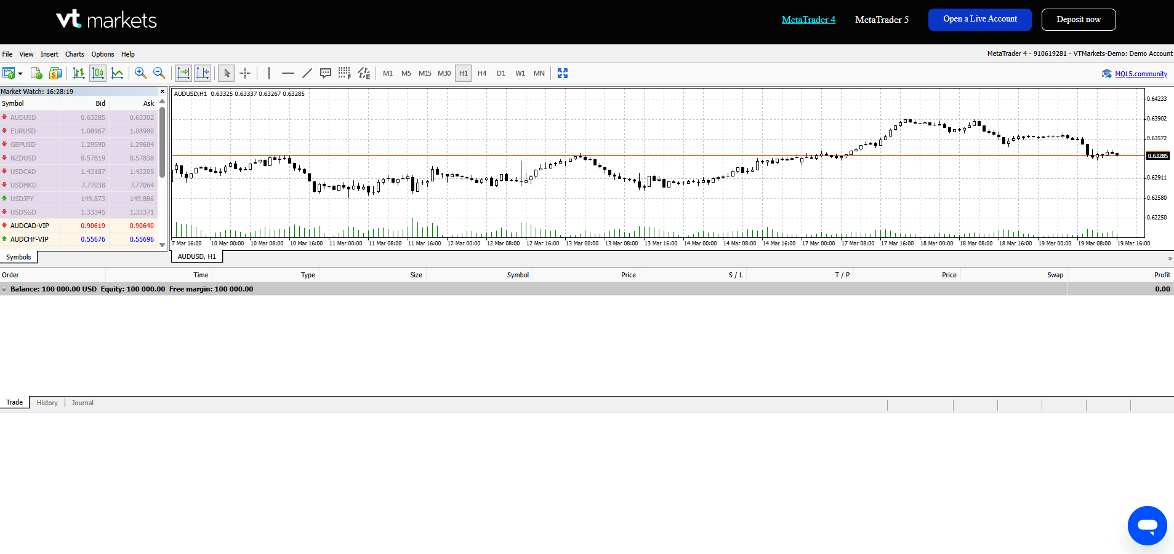Click the Zoom In magnifier icon
The image size is (1174, 554).
point(140,73)
